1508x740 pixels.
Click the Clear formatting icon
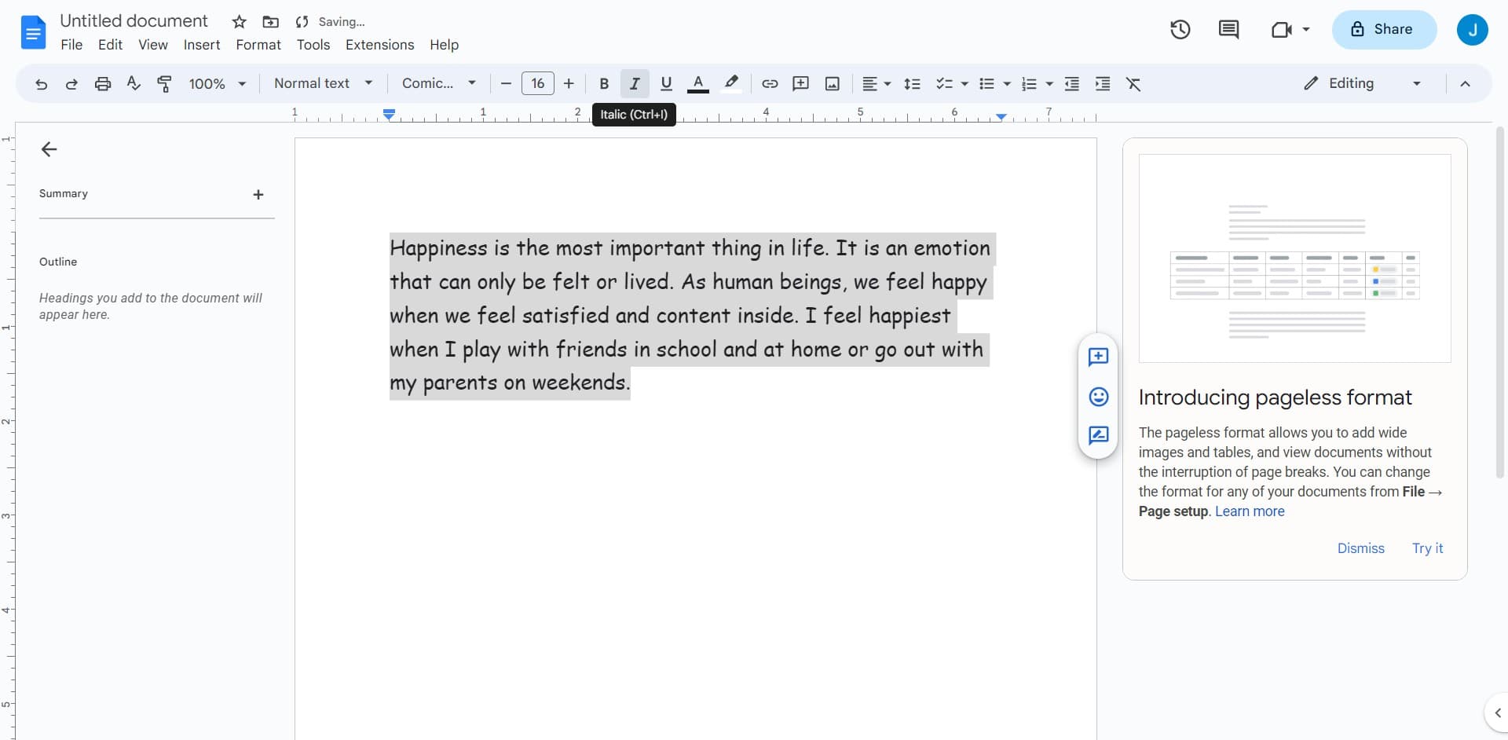pos(1133,83)
